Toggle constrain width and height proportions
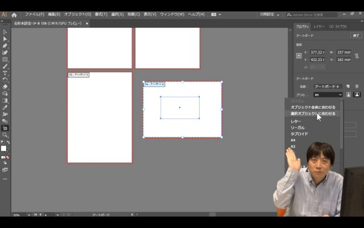 point(357,56)
